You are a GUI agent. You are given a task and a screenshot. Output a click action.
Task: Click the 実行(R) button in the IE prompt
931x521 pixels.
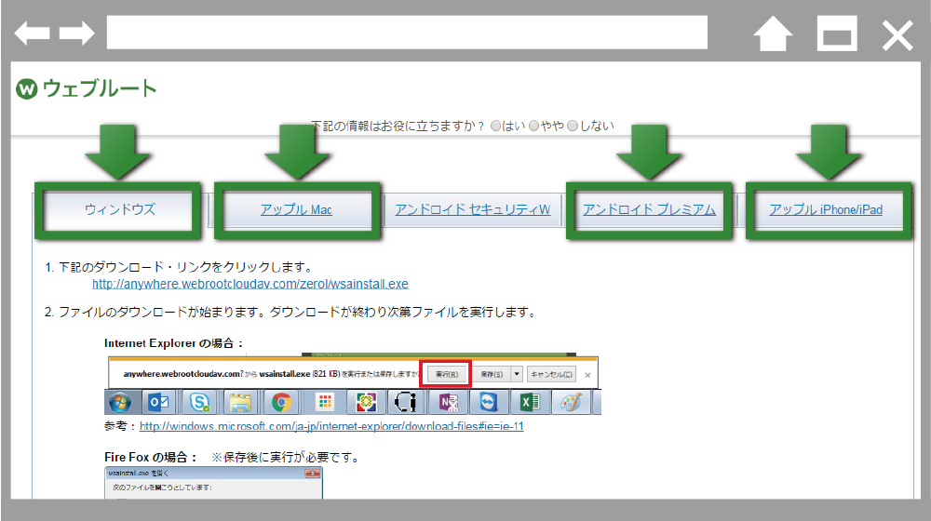click(447, 374)
